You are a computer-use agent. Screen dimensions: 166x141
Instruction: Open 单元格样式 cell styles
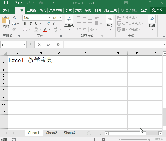click(x=129, y=29)
